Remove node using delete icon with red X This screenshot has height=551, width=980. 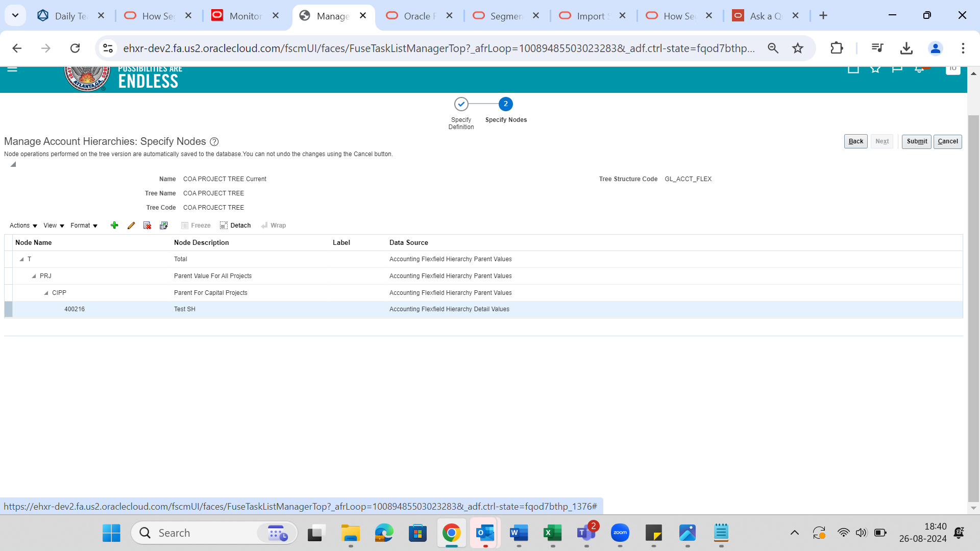coord(148,226)
